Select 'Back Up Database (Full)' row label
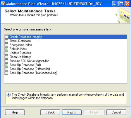 [x=25, y=65]
